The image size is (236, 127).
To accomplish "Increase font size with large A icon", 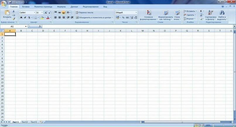I will [x=46, y=13].
